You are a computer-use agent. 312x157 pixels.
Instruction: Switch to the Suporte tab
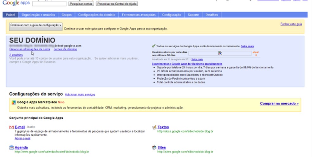[x=193, y=15]
